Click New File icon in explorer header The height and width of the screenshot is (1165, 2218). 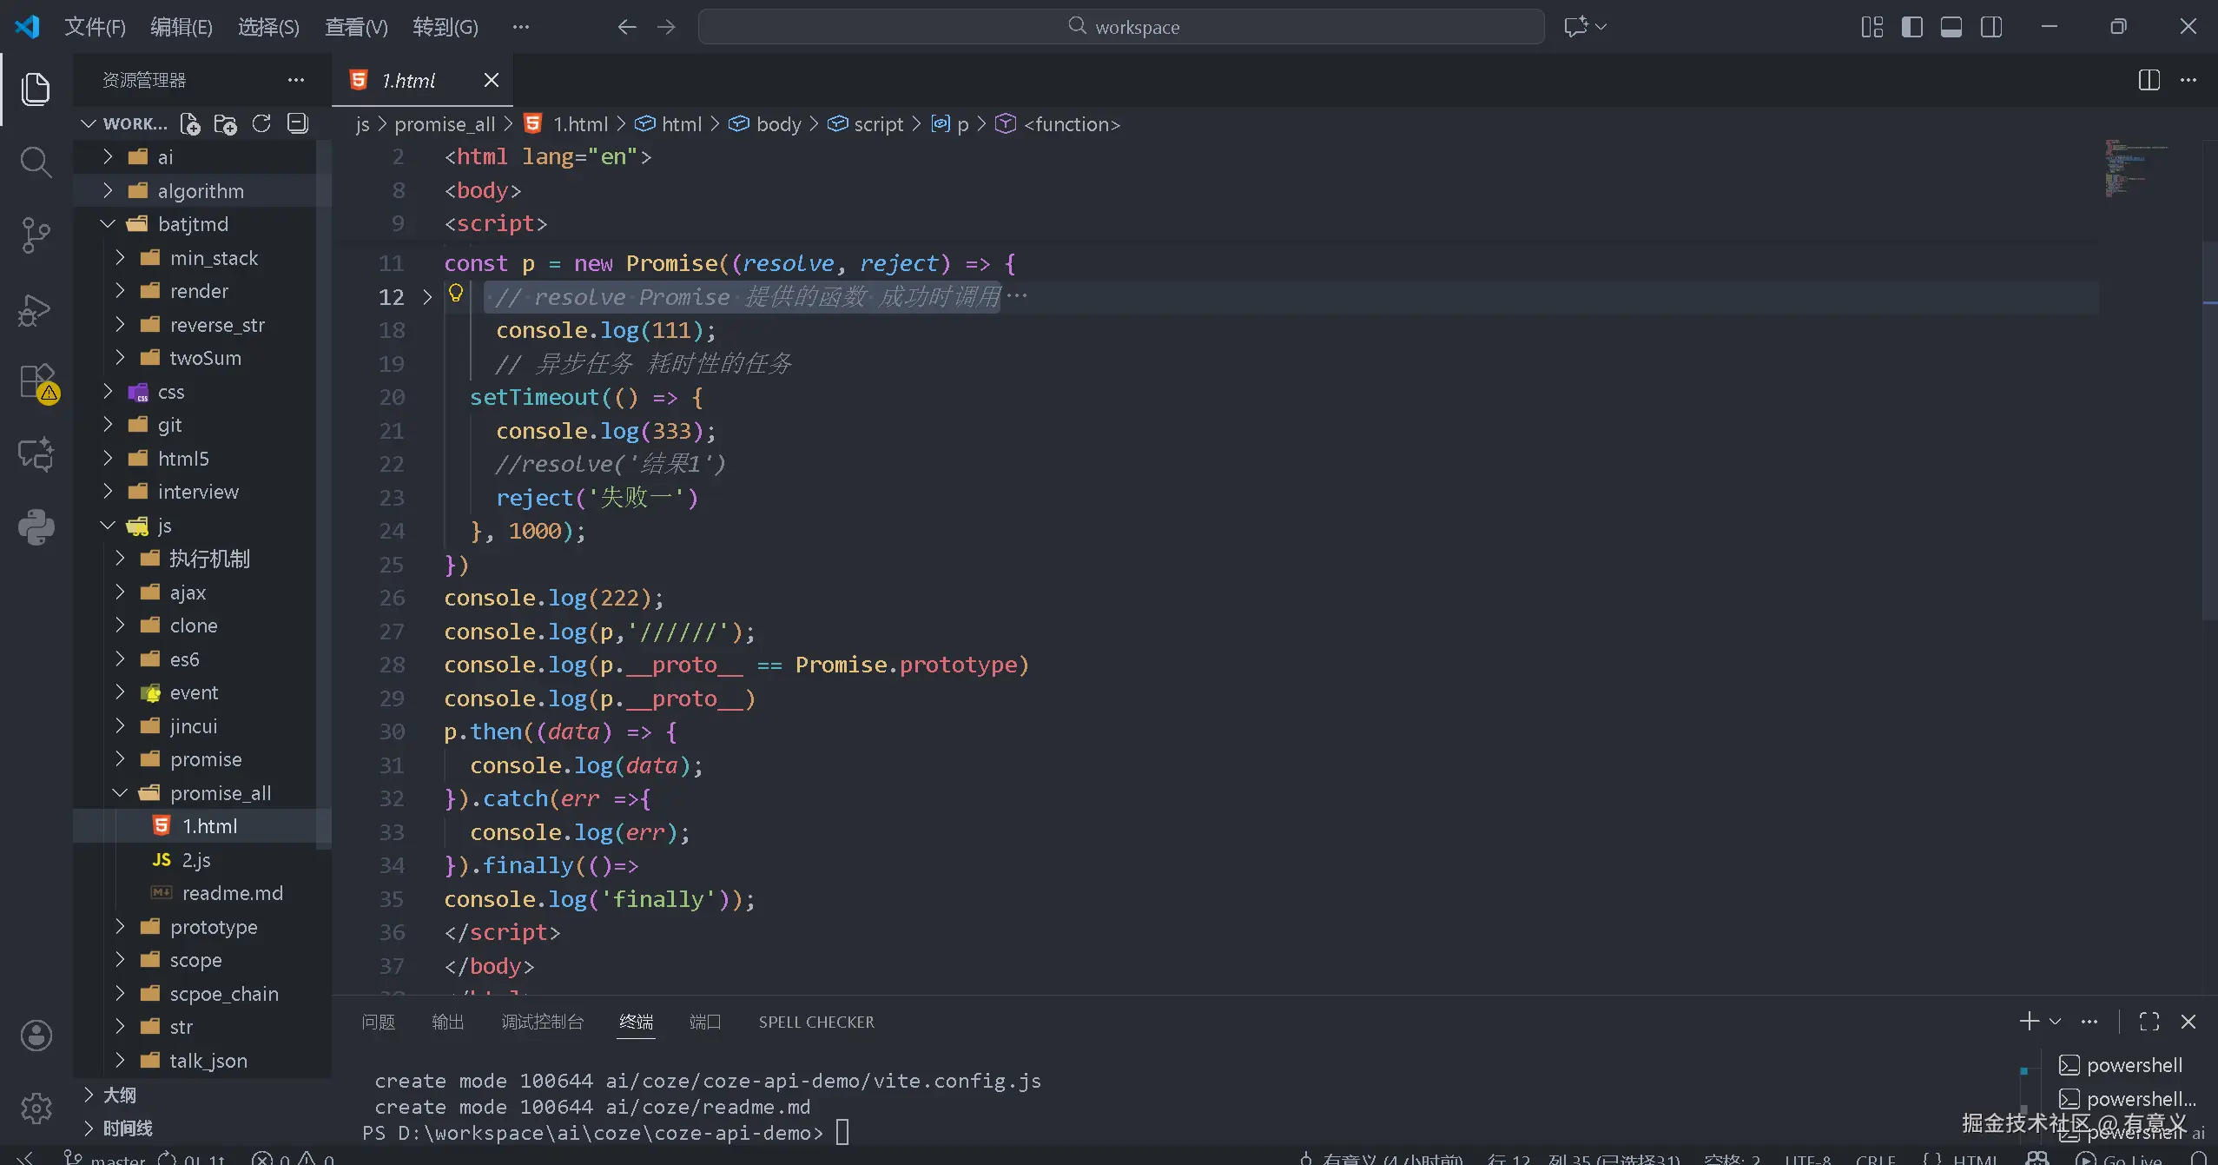click(190, 124)
